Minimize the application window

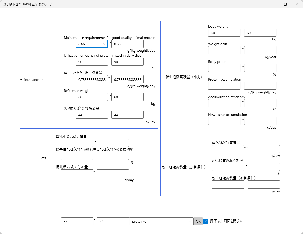point(274,4)
